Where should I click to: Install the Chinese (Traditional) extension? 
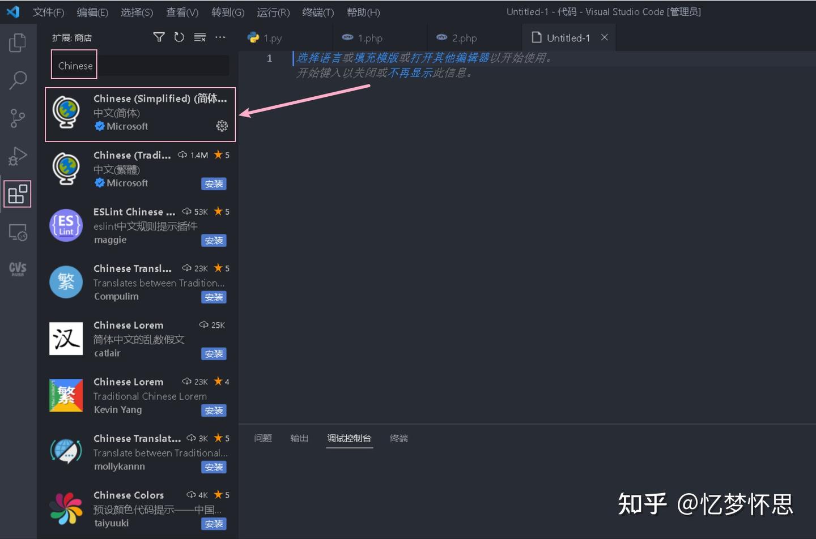click(x=214, y=183)
